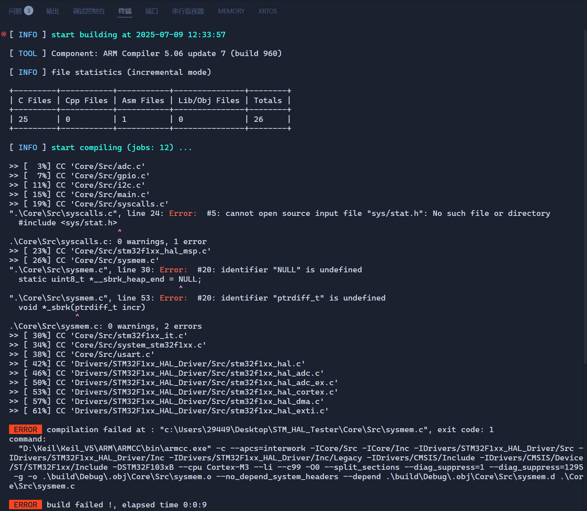Open failed file path c:\Users\29449\Desktop\STM_HAL_Tester\Core\Src\sysmem.c
Image resolution: width=587 pixels, height=511 pixels.
click(x=294, y=430)
